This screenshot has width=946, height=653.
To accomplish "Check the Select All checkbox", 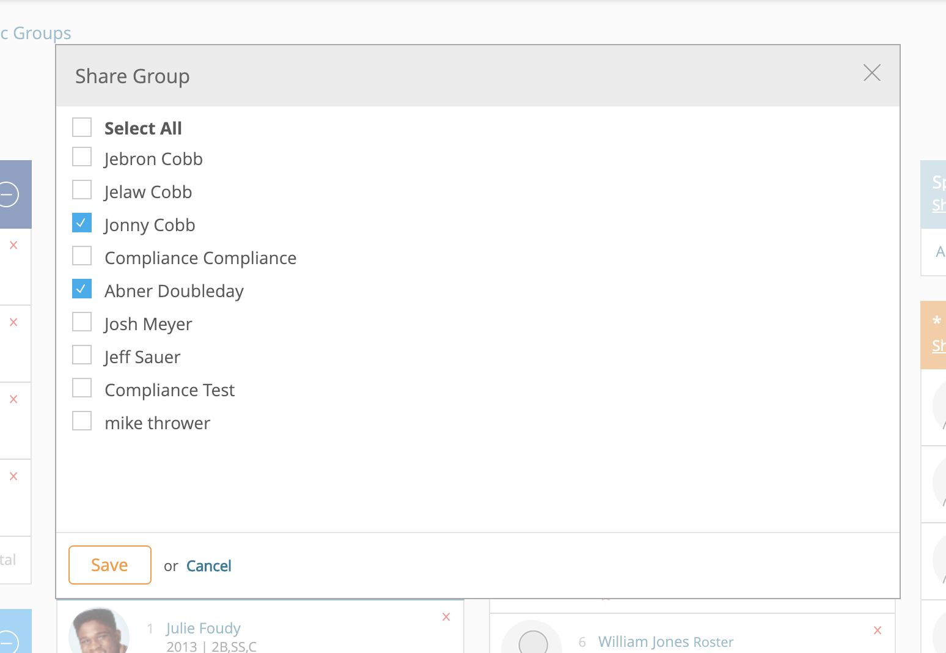I will point(82,128).
